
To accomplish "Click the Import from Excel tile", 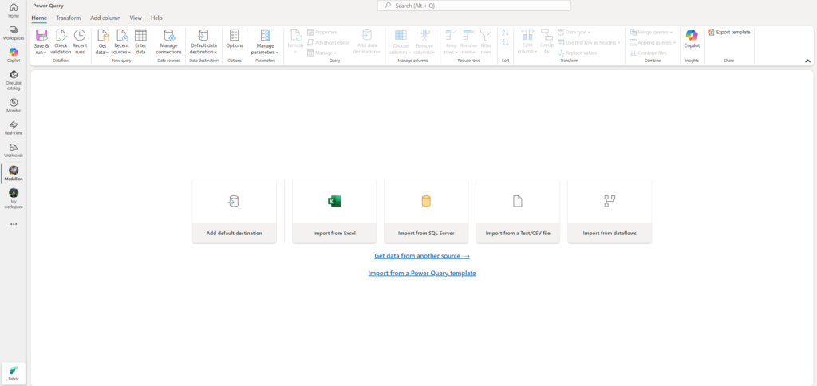I will coord(334,211).
